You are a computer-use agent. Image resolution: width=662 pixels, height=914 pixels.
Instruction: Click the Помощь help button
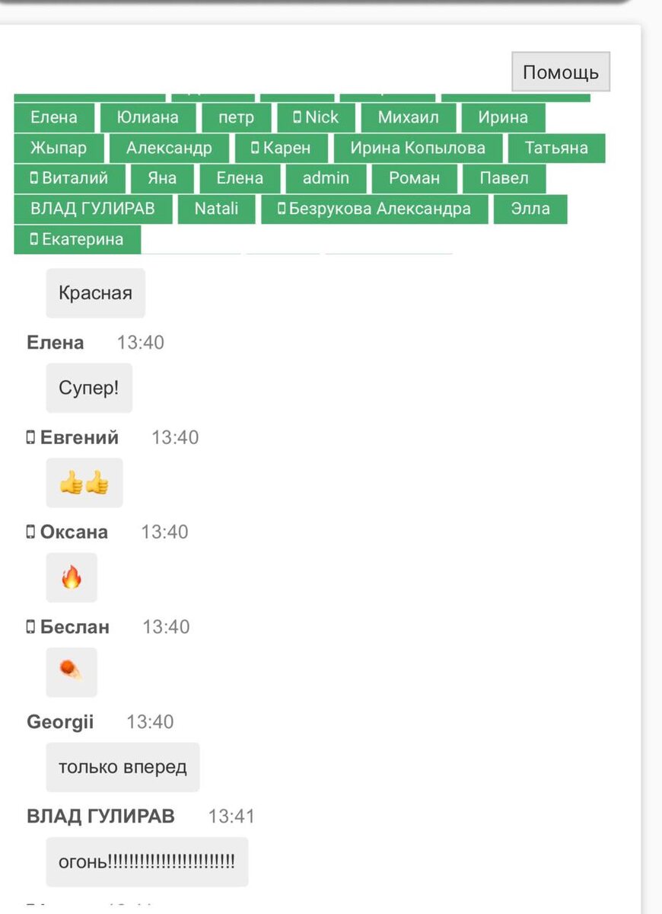click(x=561, y=72)
